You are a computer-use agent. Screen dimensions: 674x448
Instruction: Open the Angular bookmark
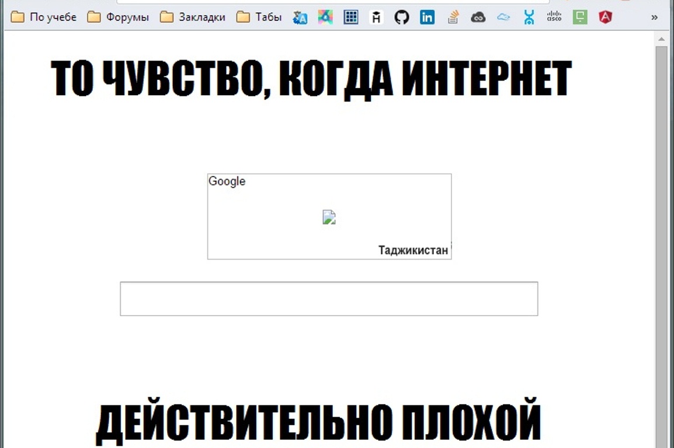pos(605,17)
